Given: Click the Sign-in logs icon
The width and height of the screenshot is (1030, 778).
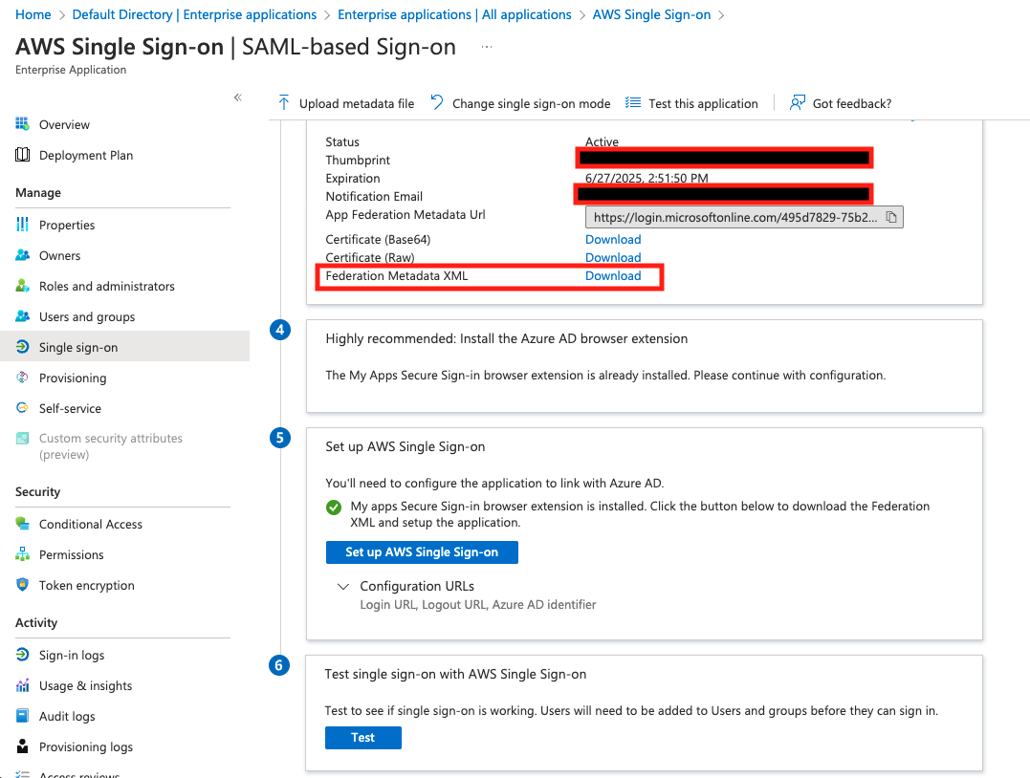Looking at the screenshot, I should [x=22, y=655].
